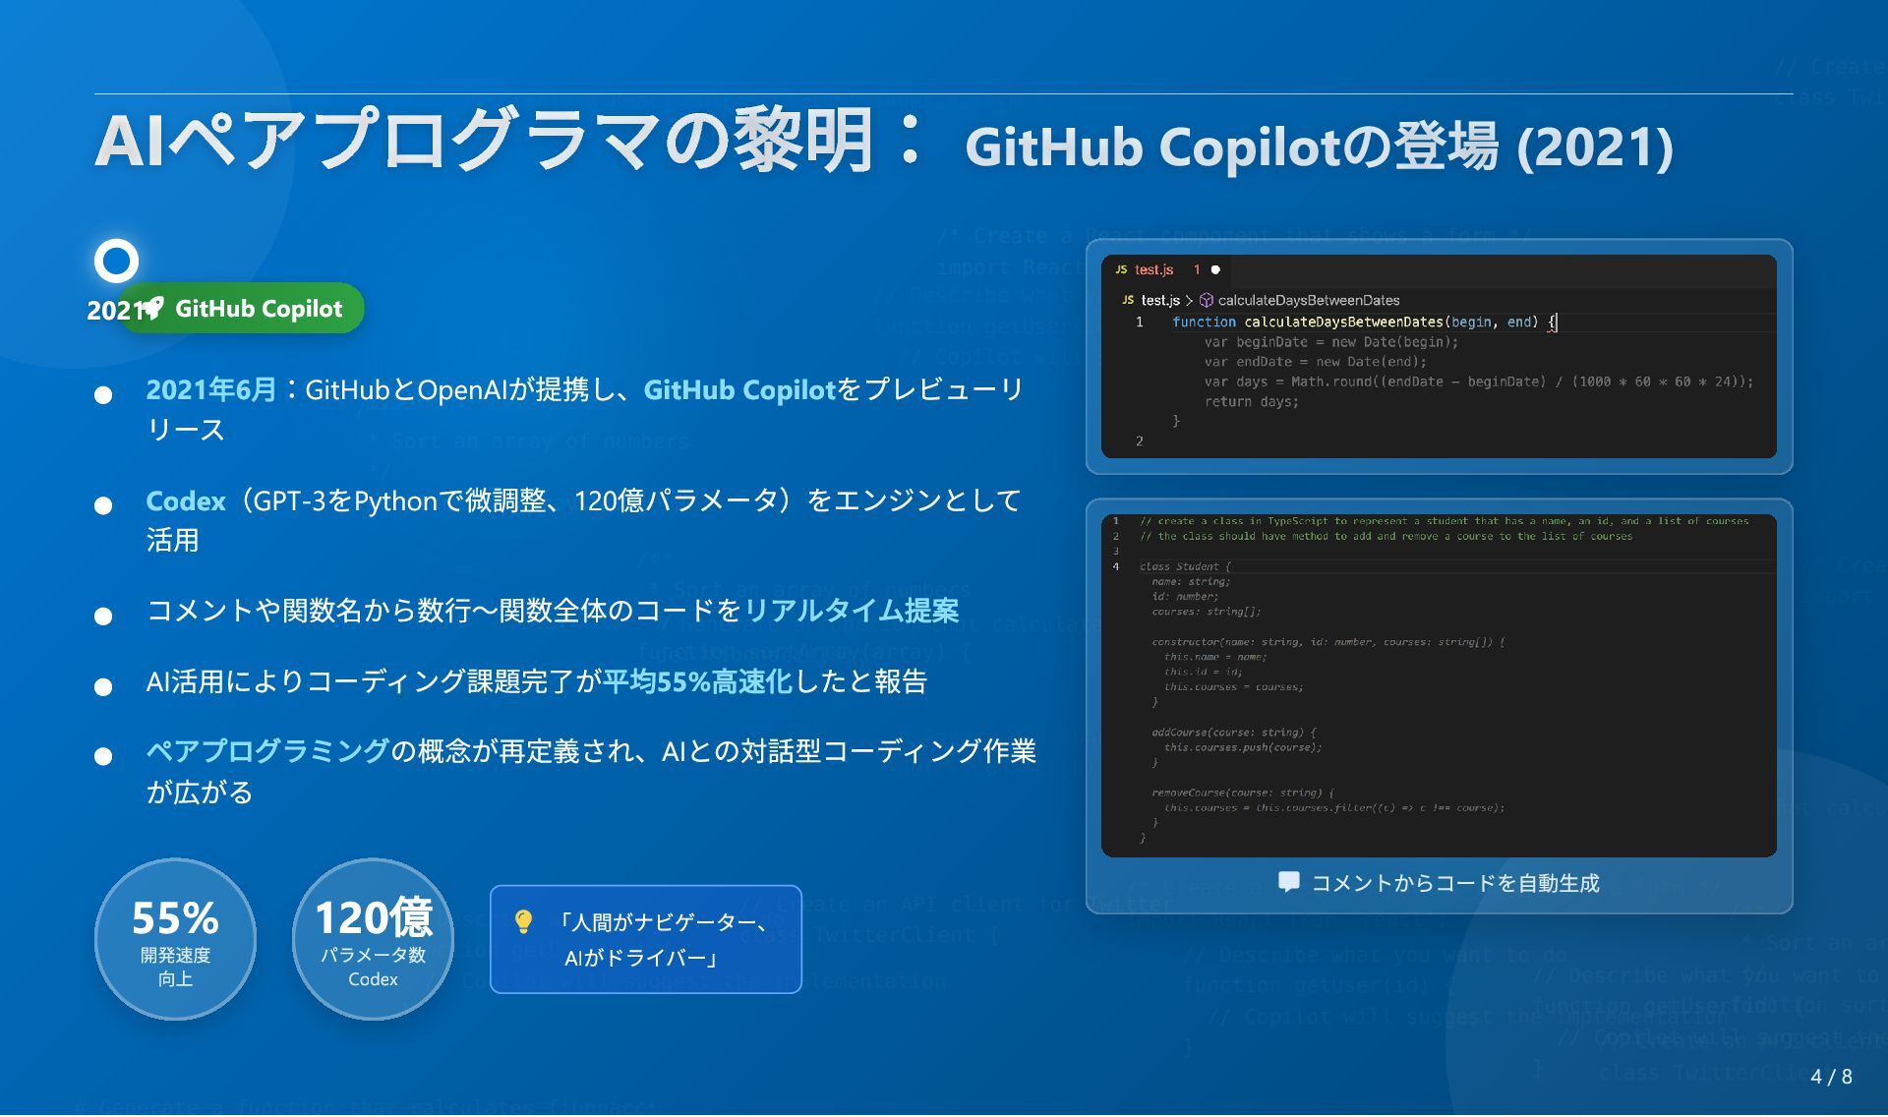Click the cube symbol icon before calculateDaysBetweenDates
The image size is (1888, 1117).
tap(1207, 300)
